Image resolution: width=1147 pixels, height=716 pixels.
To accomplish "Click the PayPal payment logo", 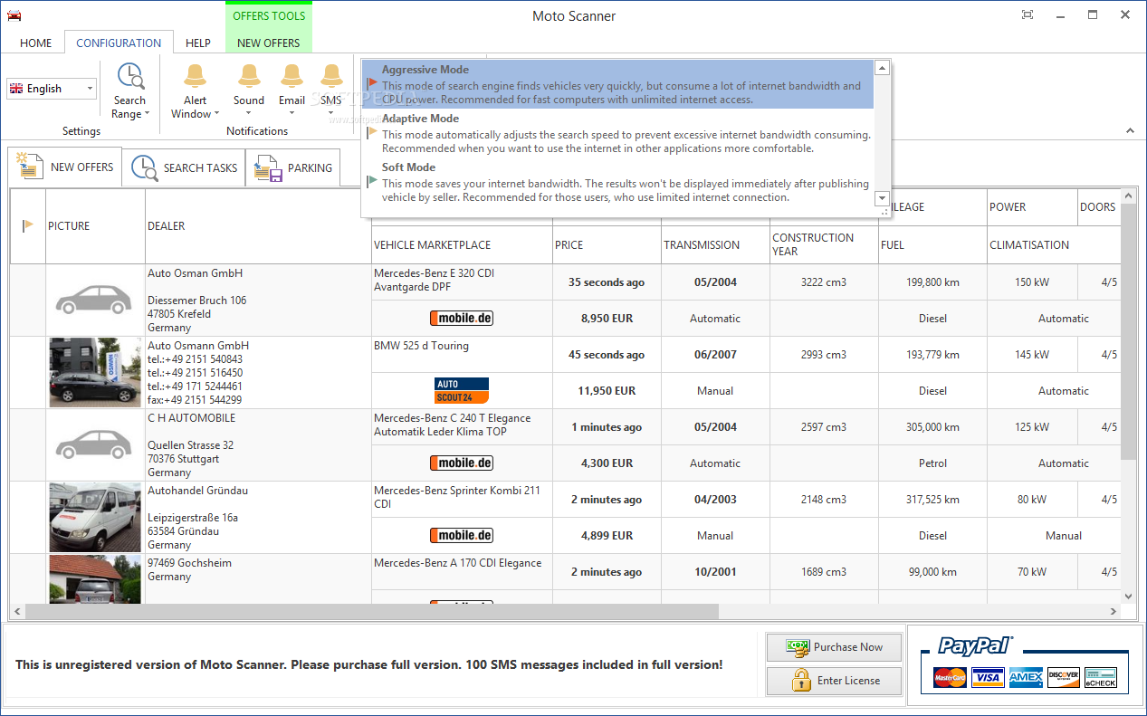I will [x=974, y=645].
